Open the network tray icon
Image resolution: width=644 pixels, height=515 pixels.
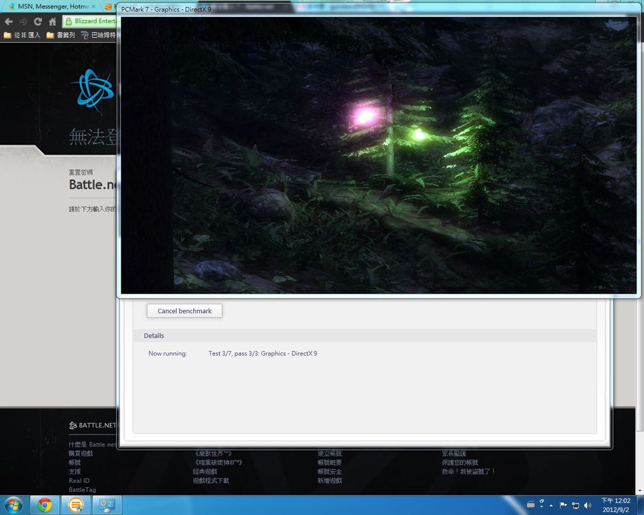tap(575, 506)
